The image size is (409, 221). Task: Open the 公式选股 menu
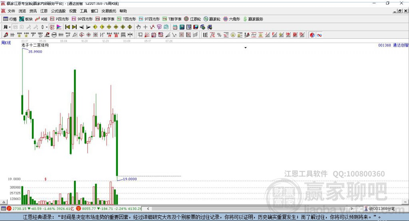[x=58, y=11]
